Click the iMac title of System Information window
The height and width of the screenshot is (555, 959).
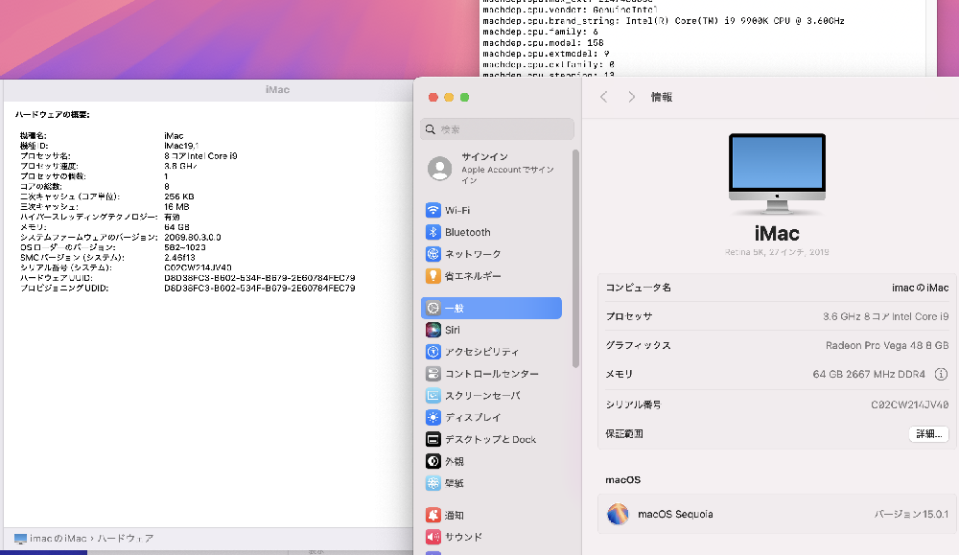(x=277, y=90)
